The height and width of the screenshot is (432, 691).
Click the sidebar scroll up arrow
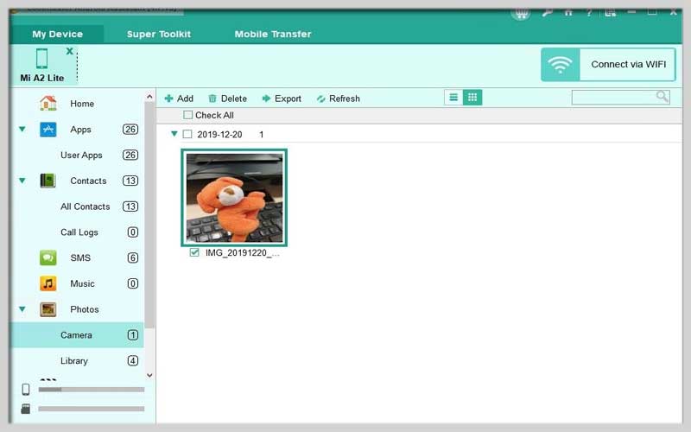coord(149,97)
